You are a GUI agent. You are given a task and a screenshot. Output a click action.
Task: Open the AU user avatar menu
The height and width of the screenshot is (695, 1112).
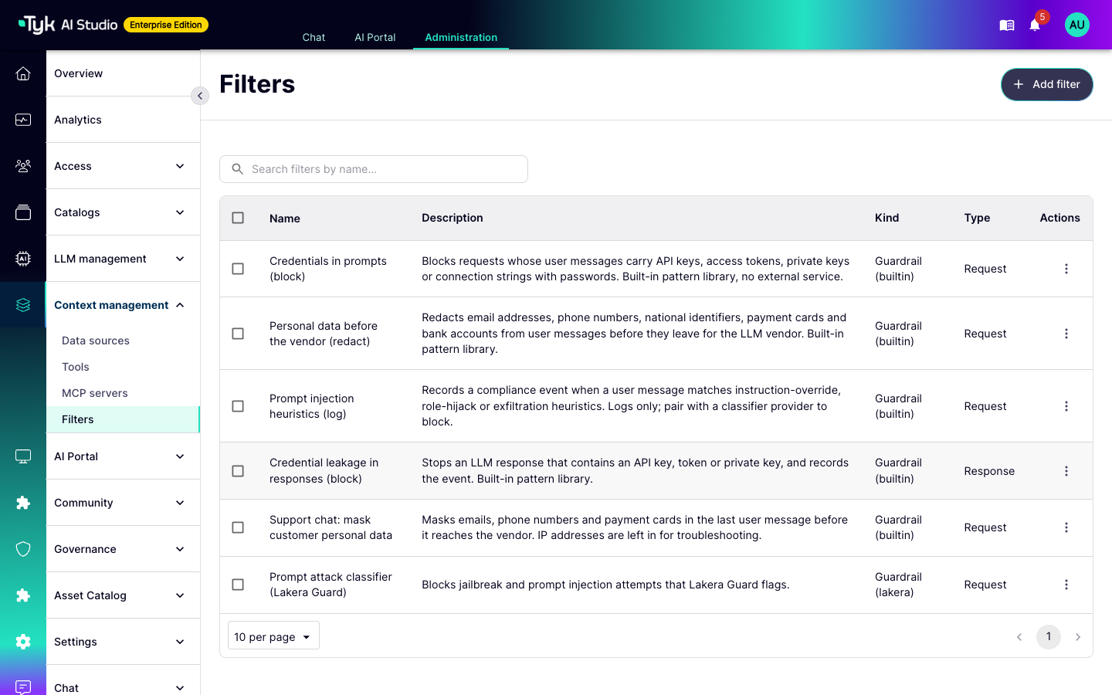coord(1077,25)
